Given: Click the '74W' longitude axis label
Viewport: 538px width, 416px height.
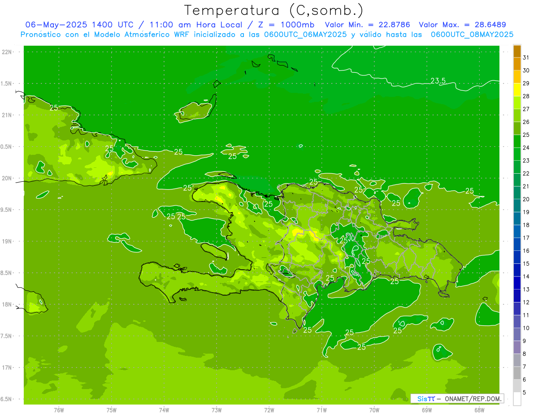Looking at the screenshot, I should (x=164, y=410).
